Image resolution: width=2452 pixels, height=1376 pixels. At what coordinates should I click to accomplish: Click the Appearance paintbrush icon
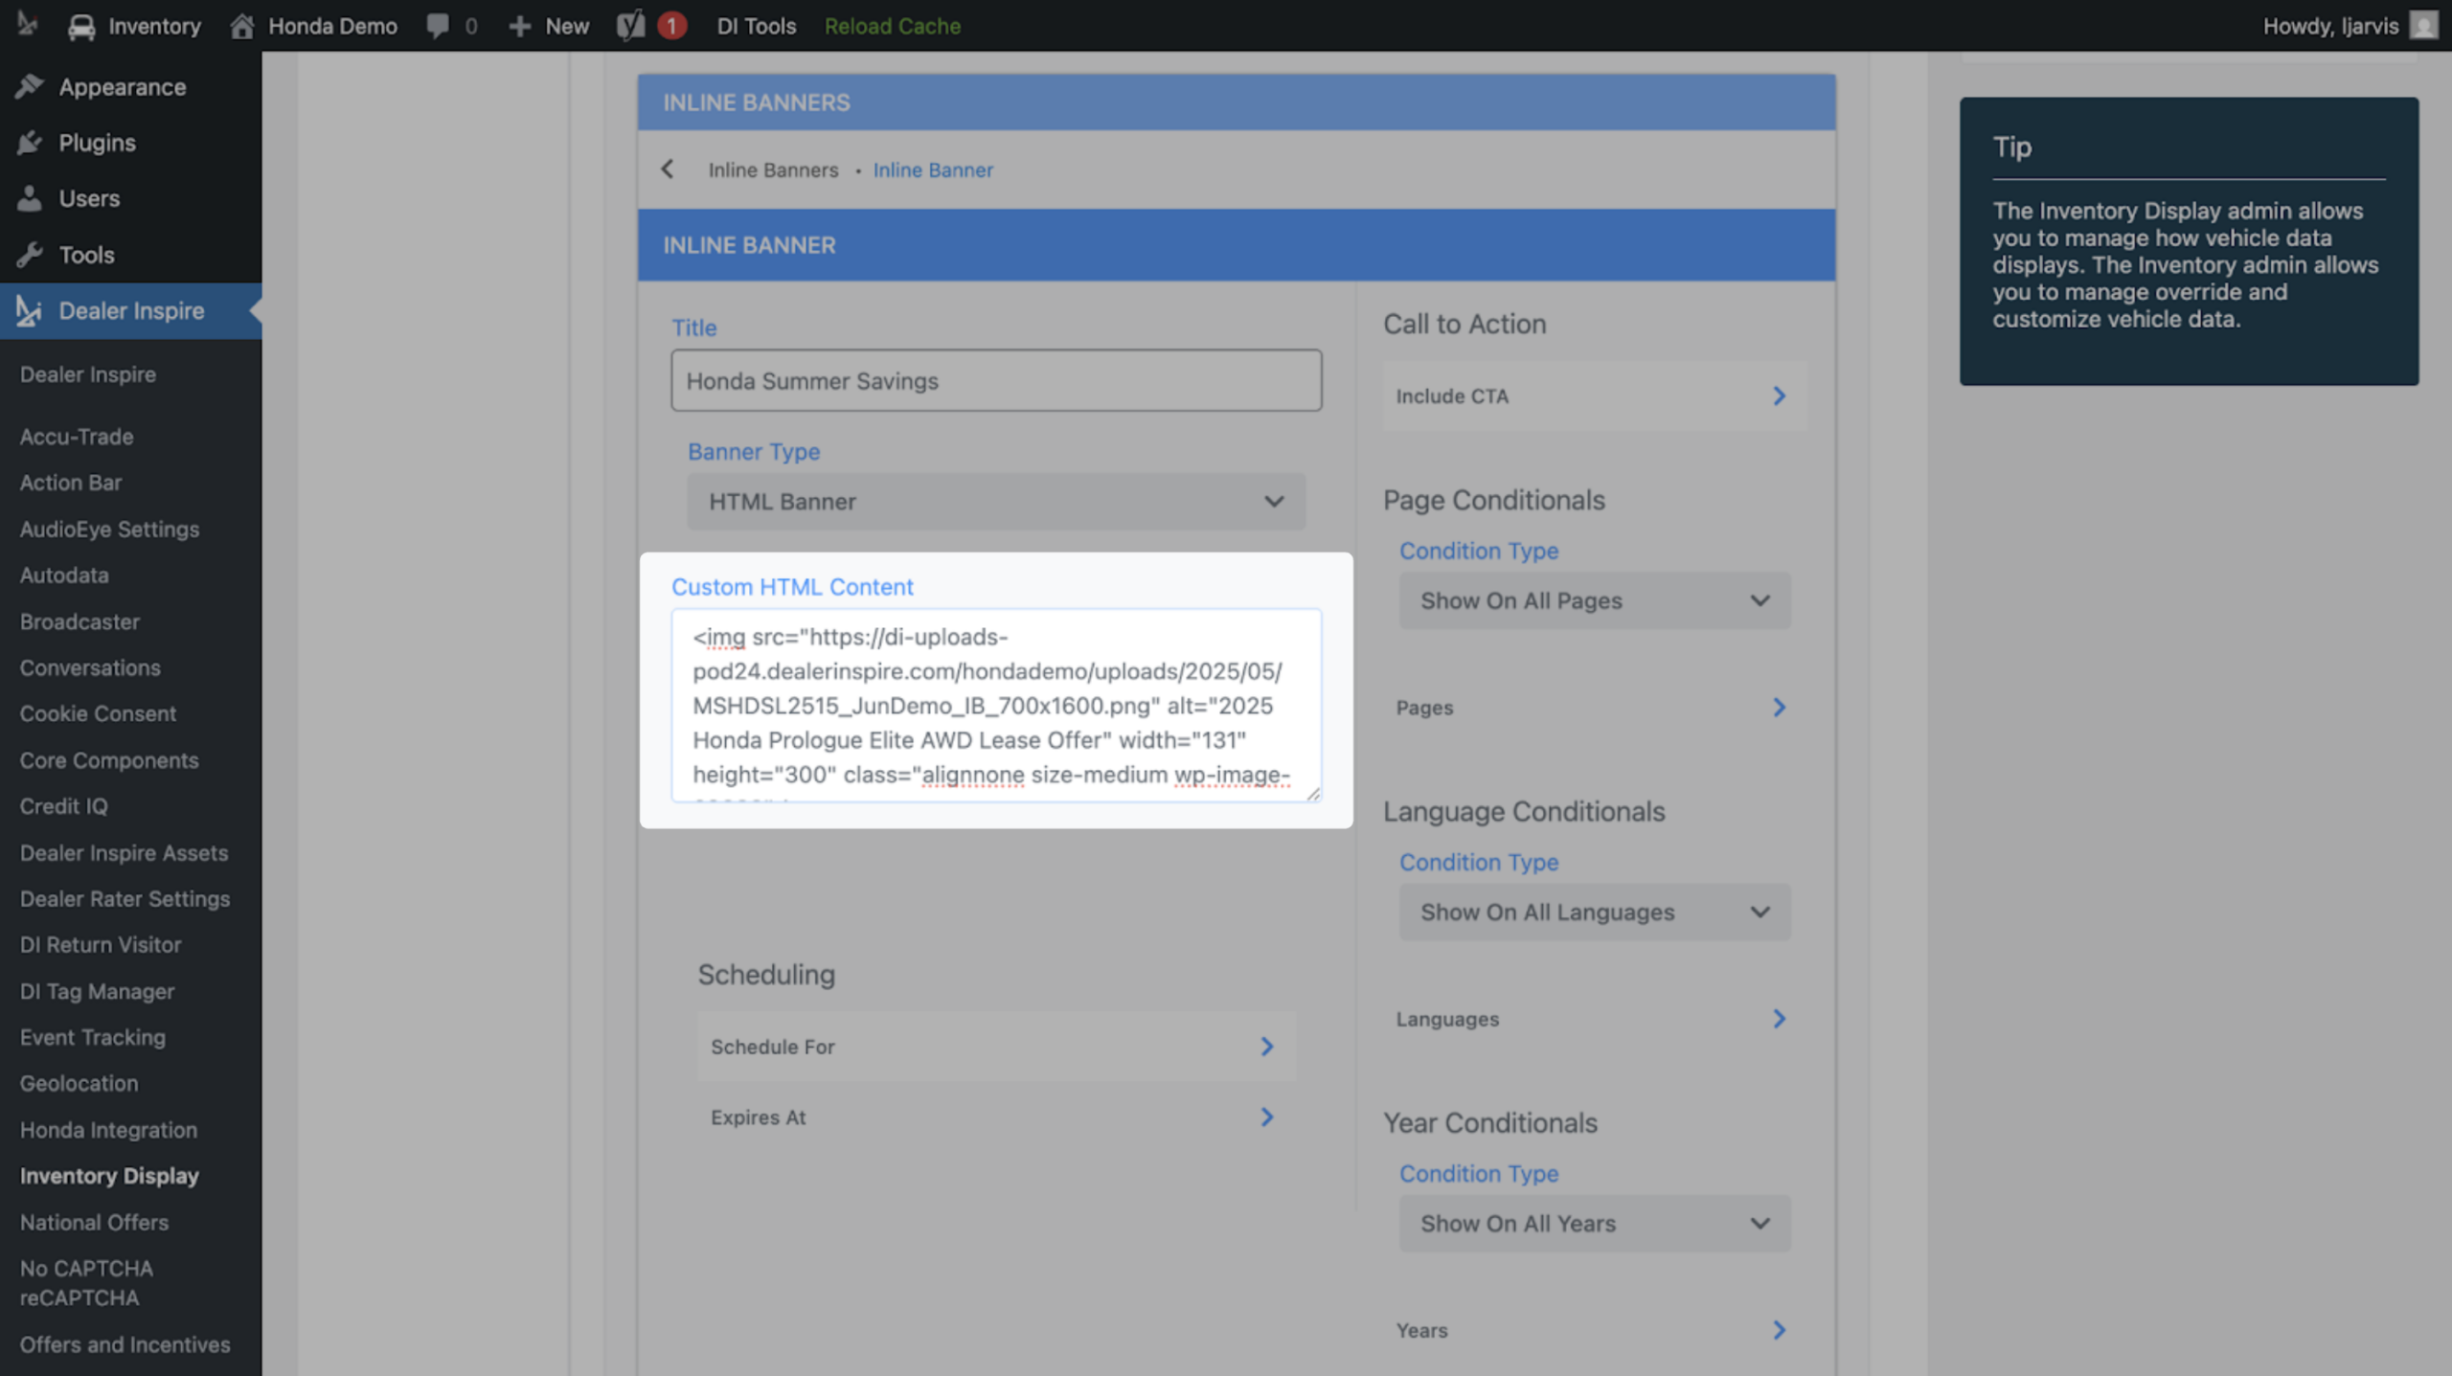pos(30,86)
